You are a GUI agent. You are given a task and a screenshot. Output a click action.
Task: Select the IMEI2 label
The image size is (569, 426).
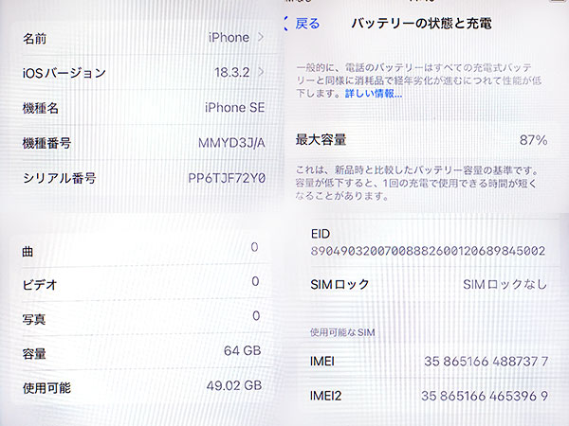[326, 396]
